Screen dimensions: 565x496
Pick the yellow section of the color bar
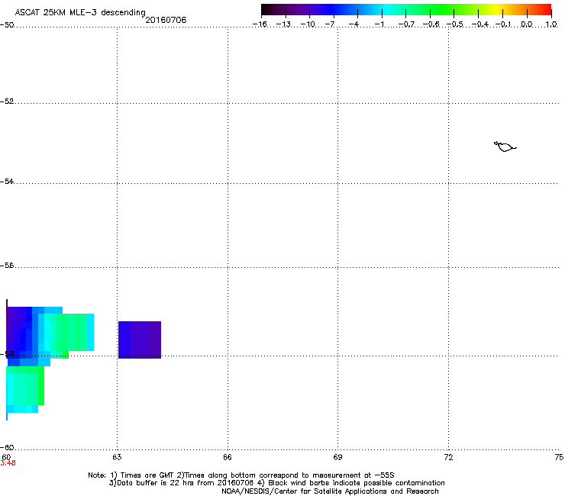coord(497,10)
